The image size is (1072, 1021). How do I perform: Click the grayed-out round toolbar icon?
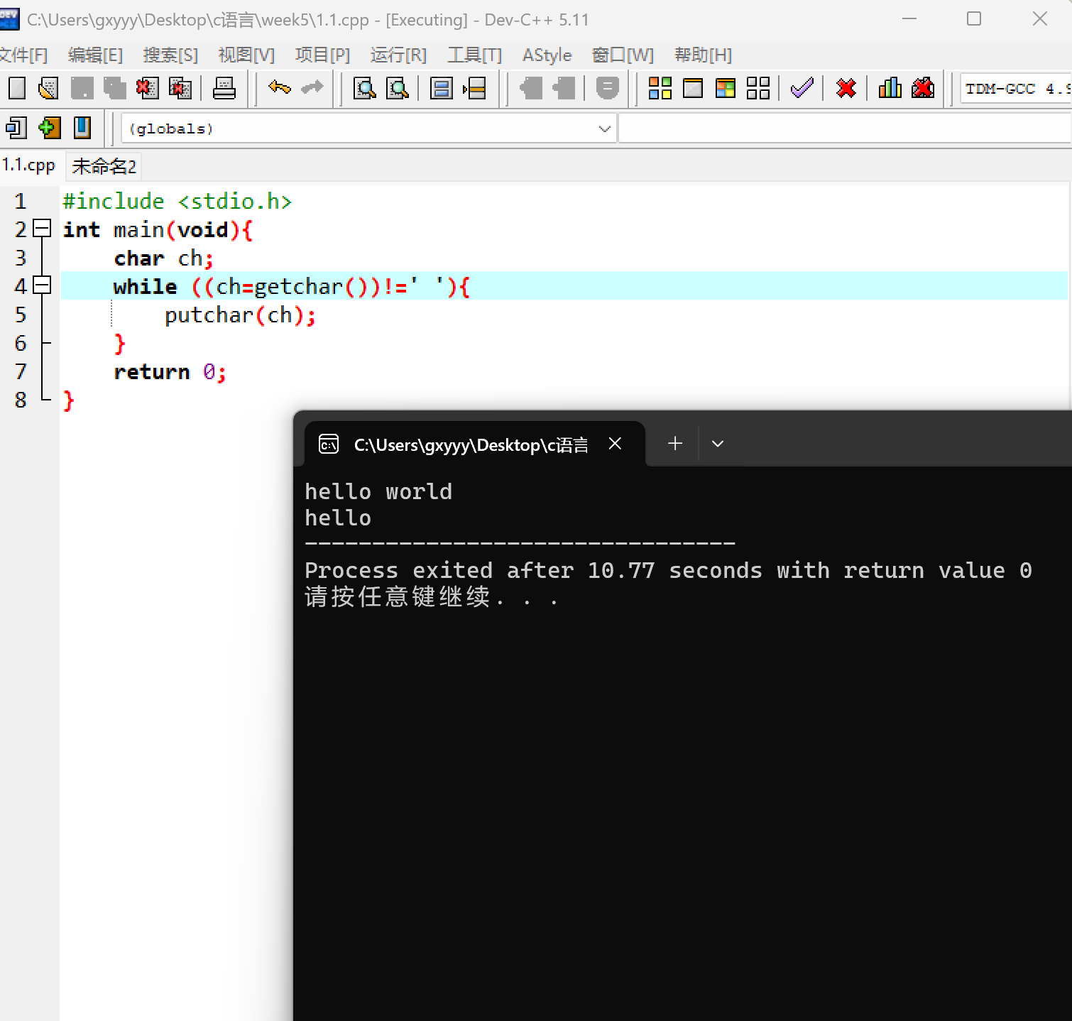click(607, 88)
